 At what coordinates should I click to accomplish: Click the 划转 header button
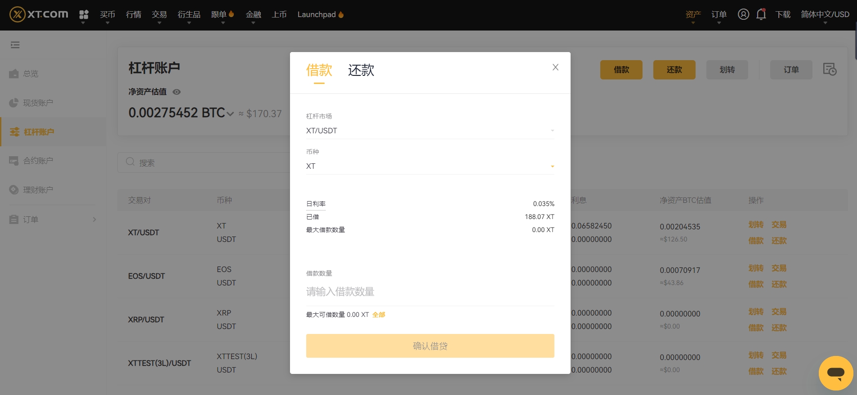(727, 70)
